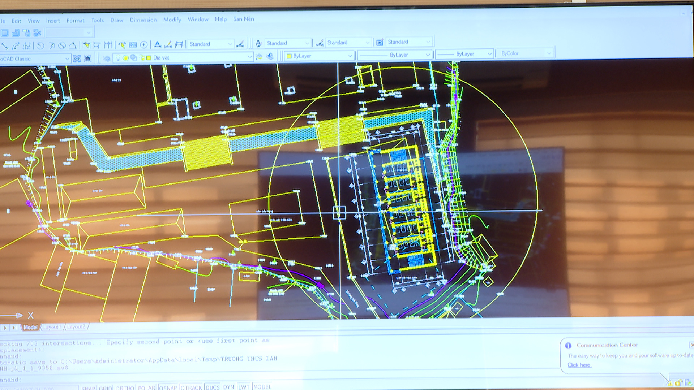This screenshot has width=694, height=390.
Task: Click the MODEL status bar button
Action: [x=262, y=387]
